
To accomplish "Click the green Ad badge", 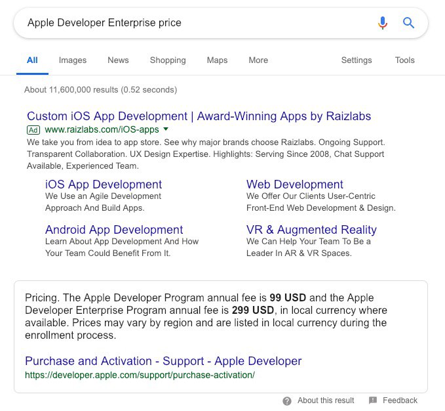I will click(x=33, y=130).
